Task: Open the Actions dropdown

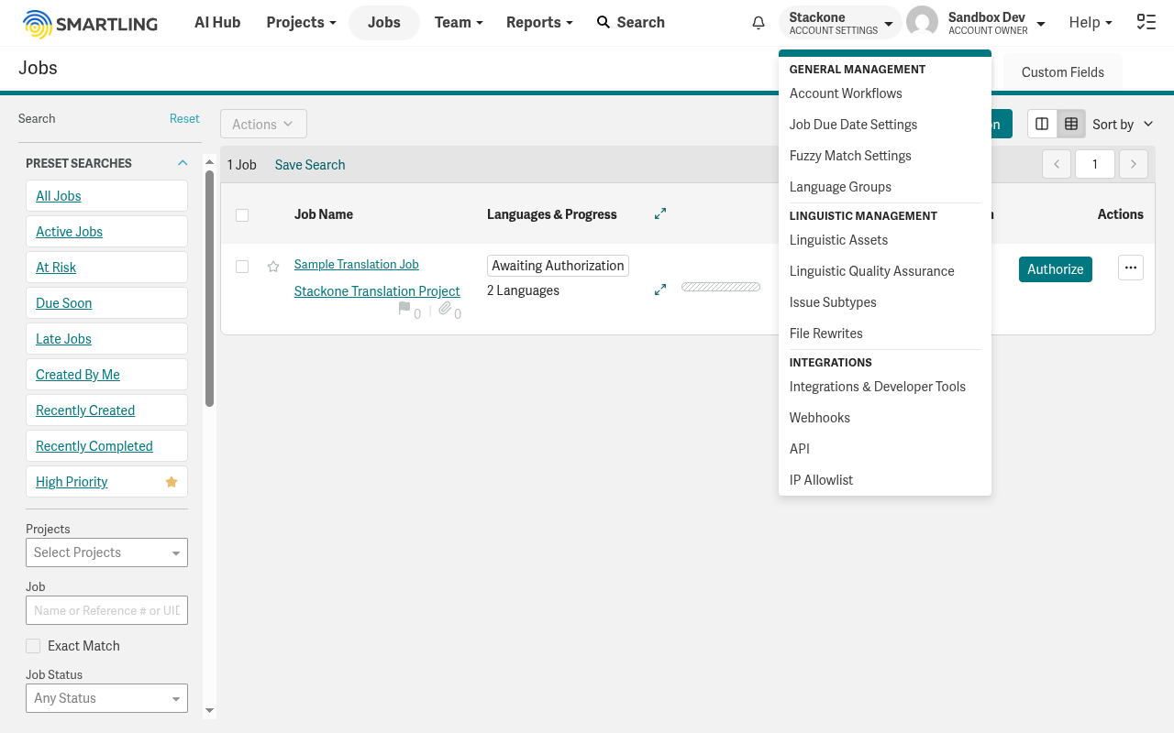Action: click(263, 124)
